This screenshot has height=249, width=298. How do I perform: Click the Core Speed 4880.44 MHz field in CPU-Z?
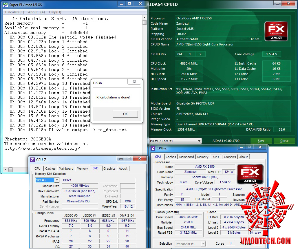click(x=188, y=217)
